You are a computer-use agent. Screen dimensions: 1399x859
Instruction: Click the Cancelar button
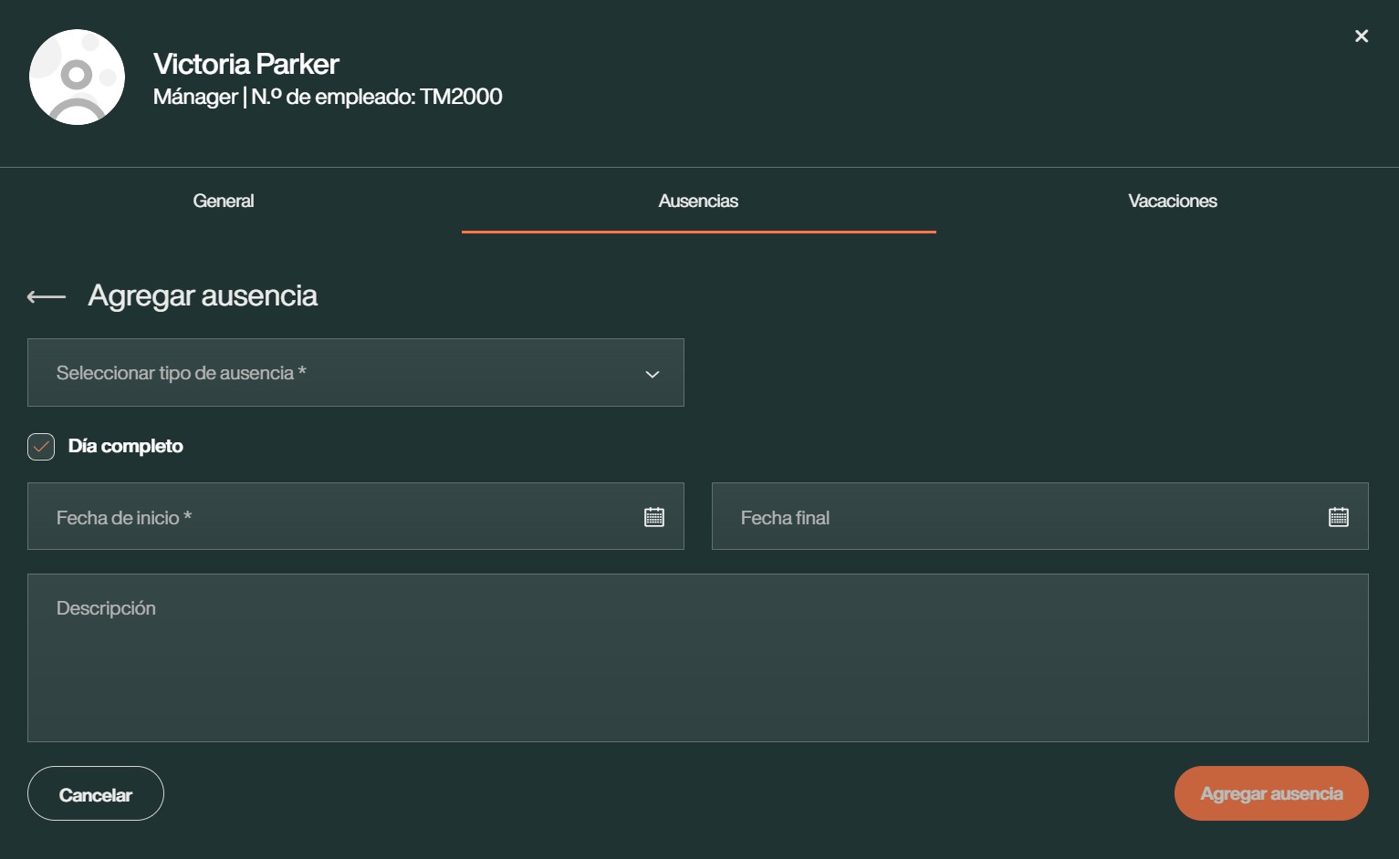tap(96, 793)
